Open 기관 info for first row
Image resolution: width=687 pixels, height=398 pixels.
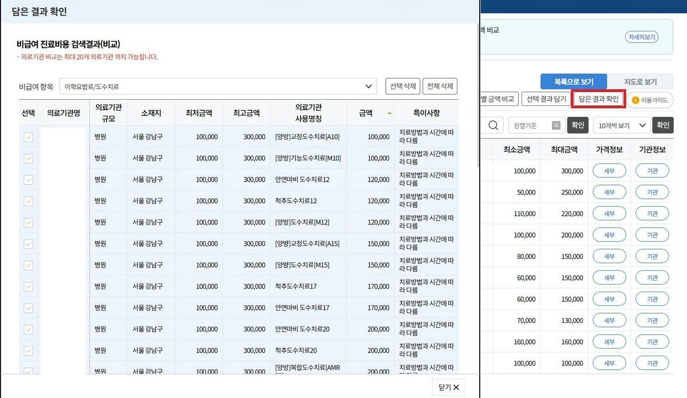point(652,171)
